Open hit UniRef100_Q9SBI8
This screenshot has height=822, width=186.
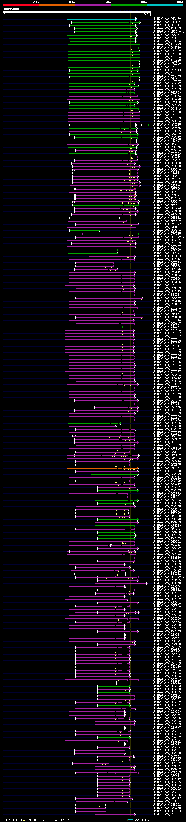[x=167, y=166]
